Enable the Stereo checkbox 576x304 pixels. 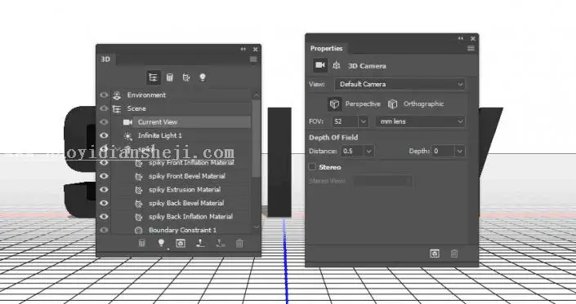click(312, 167)
